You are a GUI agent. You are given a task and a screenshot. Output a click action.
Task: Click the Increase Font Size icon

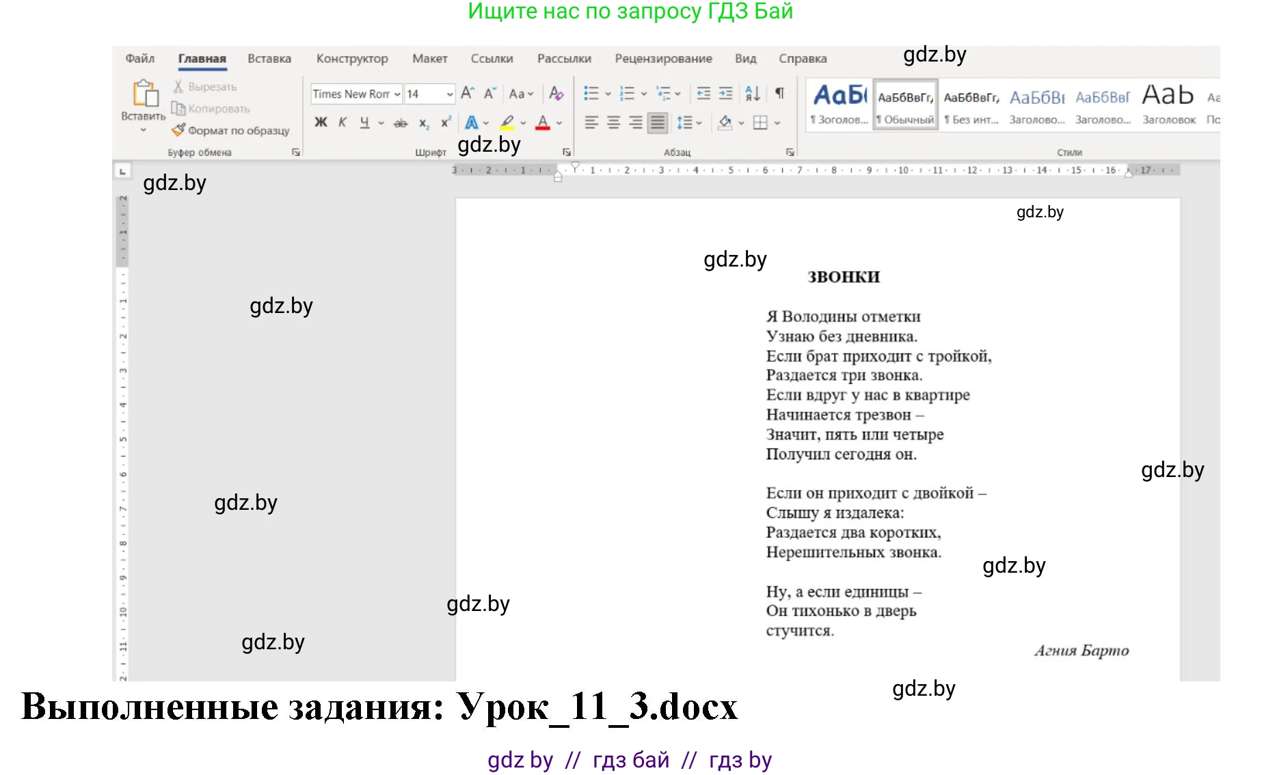(468, 94)
